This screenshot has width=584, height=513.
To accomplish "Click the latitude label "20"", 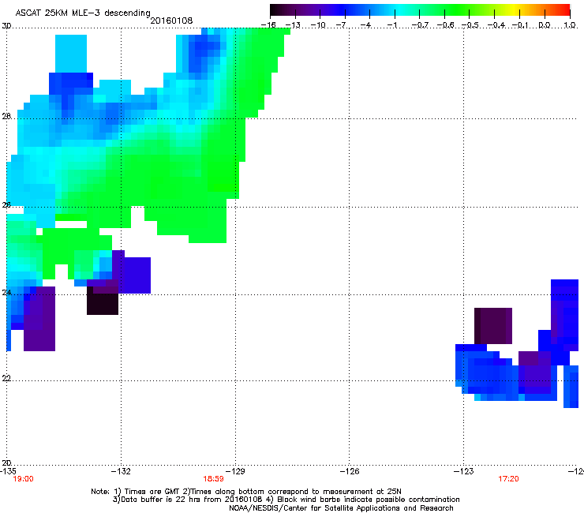I will tap(6, 463).
